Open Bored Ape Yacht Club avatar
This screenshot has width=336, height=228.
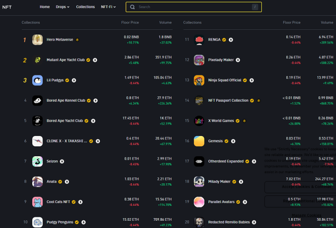(37, 121)
